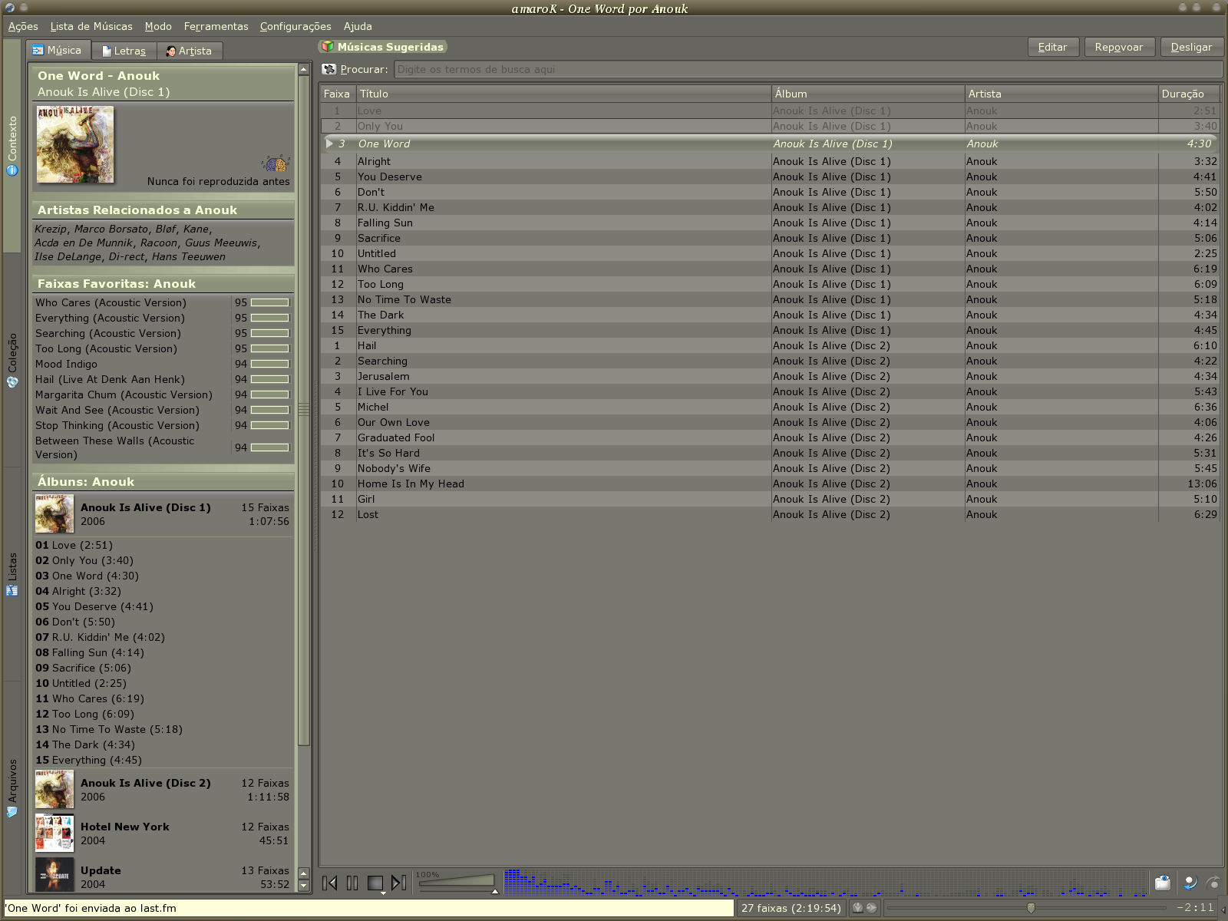Open the Configurações menu
The image size is (1228, 921).
[295, 26]
